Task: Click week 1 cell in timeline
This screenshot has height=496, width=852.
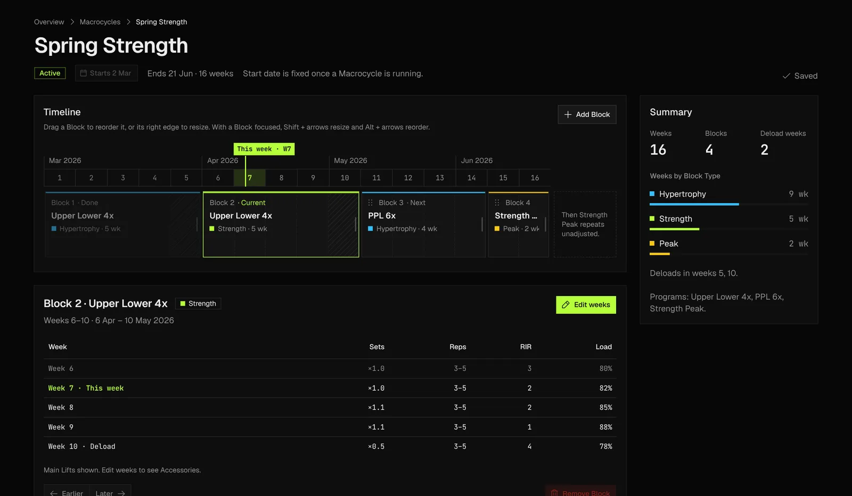Action: [x=60, y=178]
